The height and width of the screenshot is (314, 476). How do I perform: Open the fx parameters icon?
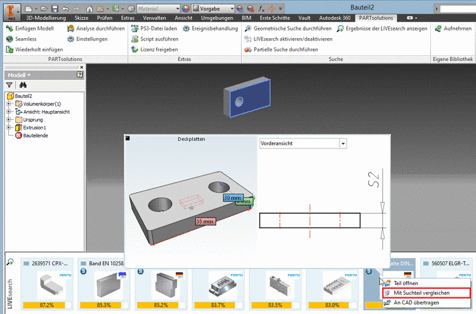261,9
